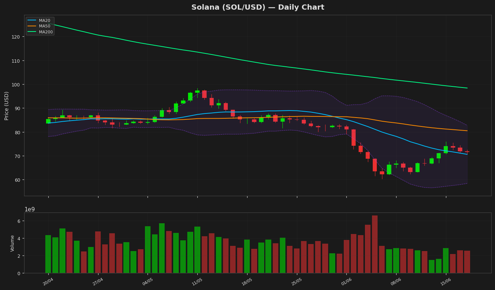
Task: Click the MA20 legend entry
Action: click(x=41, y=20)
